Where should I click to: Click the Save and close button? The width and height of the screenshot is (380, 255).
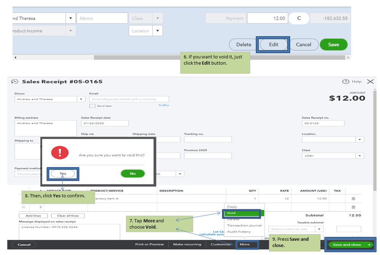coord(347,245)
